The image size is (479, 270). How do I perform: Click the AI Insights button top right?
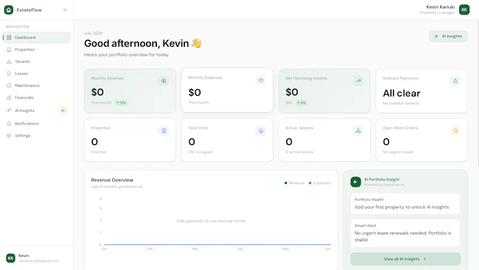(x=448, y=36)
